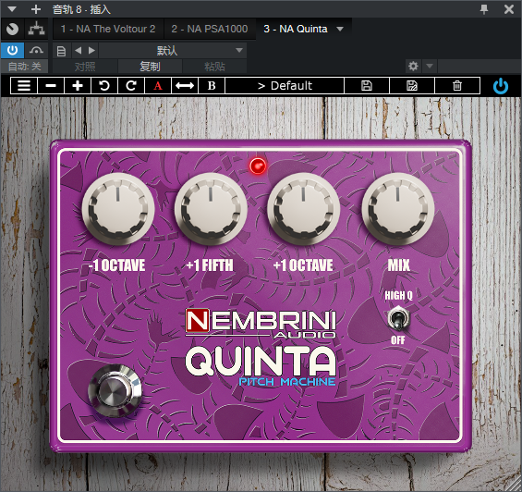Click the 复制 copy button
This screenshot has height=492, width=522.
click(150, 67)
